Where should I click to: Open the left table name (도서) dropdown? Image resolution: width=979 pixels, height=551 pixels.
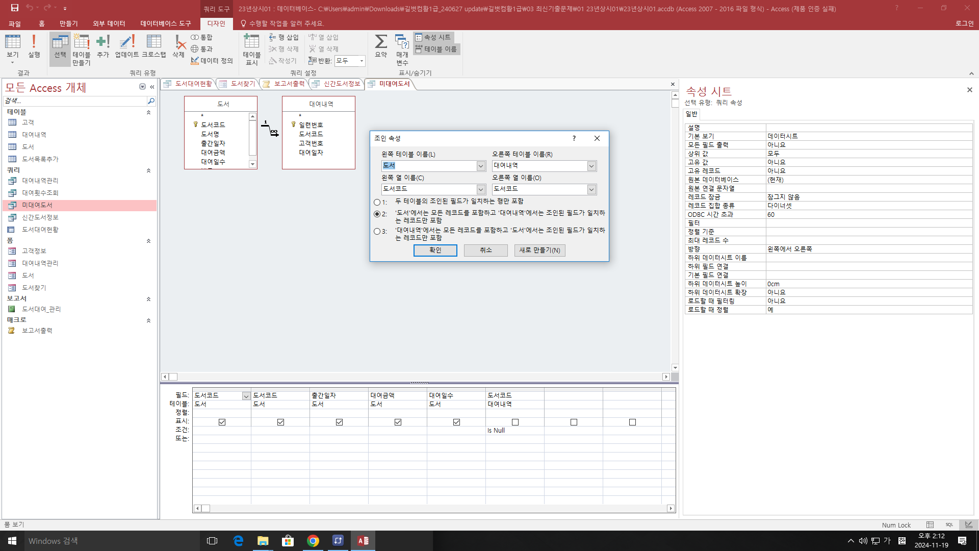coord(481,166)
